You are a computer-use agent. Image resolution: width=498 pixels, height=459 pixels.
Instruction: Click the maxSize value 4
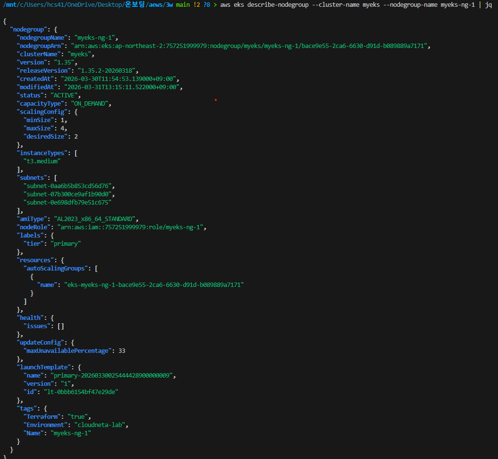coord(62,128)
